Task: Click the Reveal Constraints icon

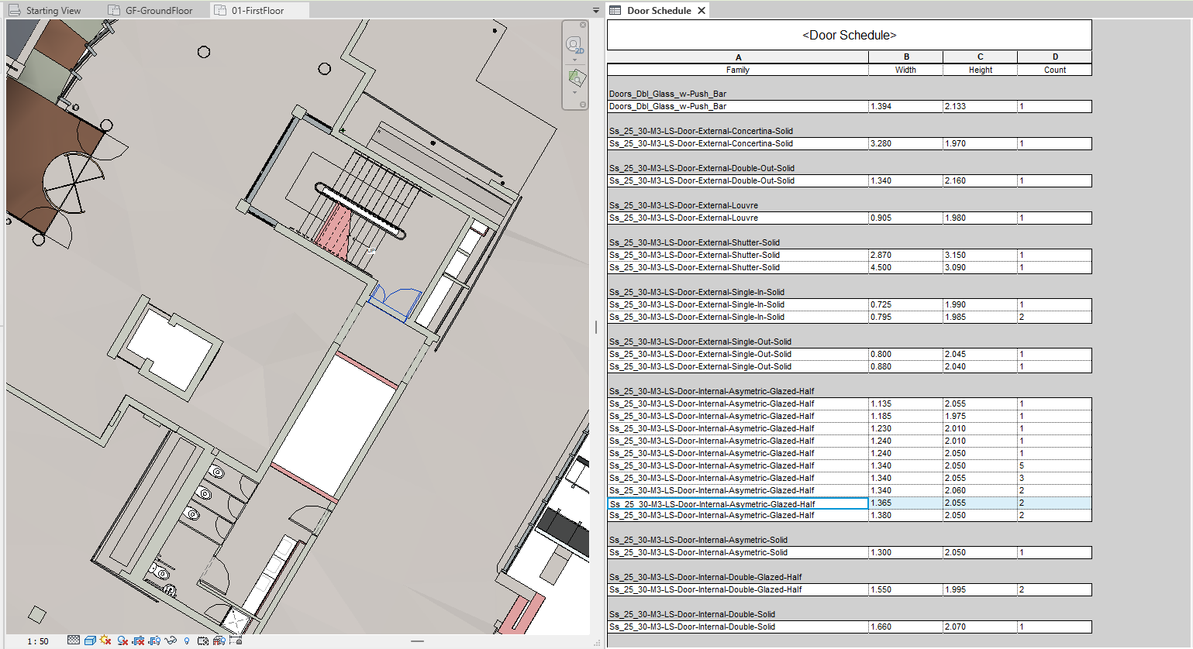Action: click(234, 640)
